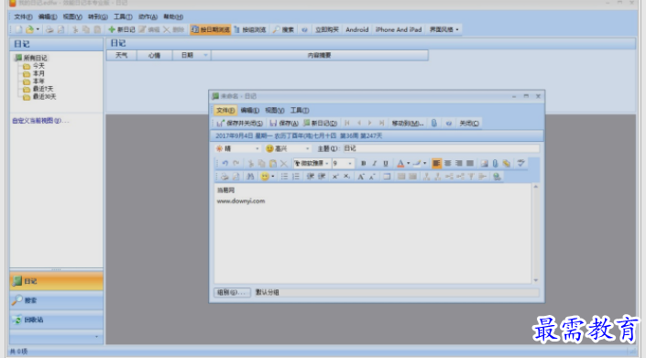Screen dimensions: 646x358
Task: Open the diary editor Edit menu
Action: (249, 110)
